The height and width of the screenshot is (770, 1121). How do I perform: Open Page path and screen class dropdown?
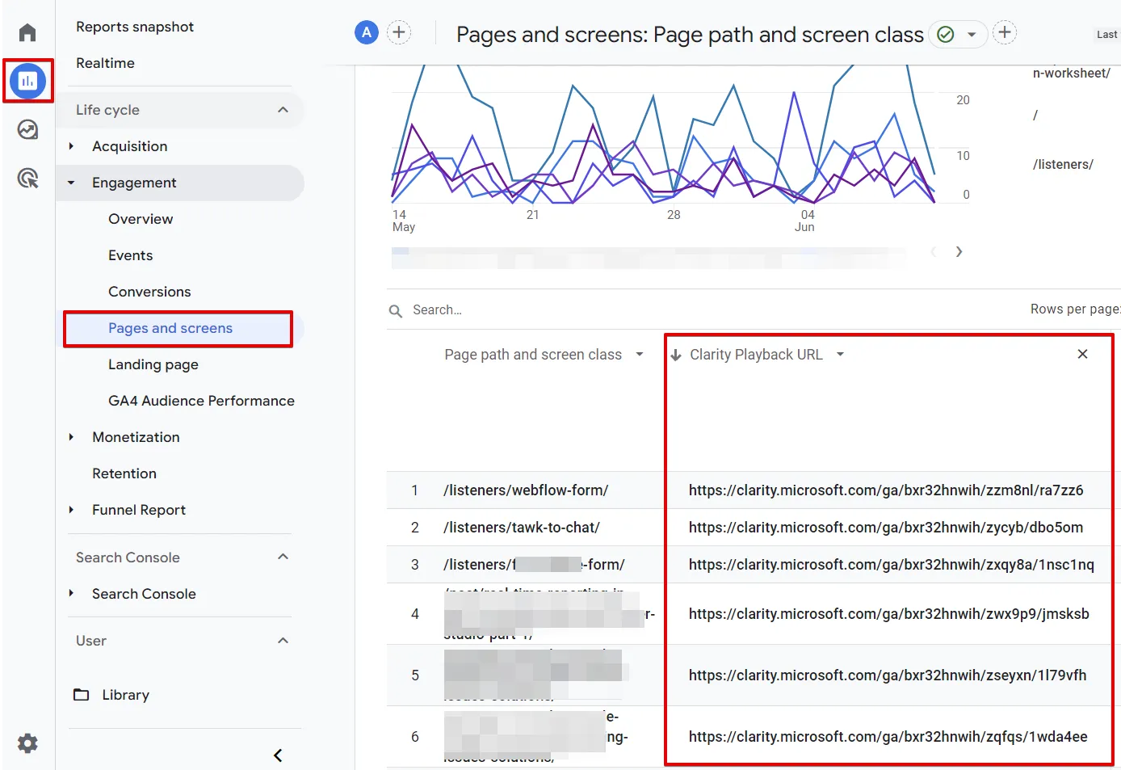[x=640, y=354]
